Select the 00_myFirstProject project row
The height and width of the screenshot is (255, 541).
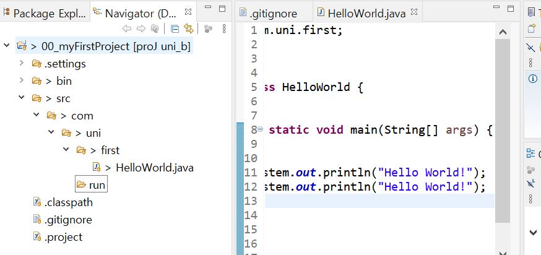click(x=105, y=46)
